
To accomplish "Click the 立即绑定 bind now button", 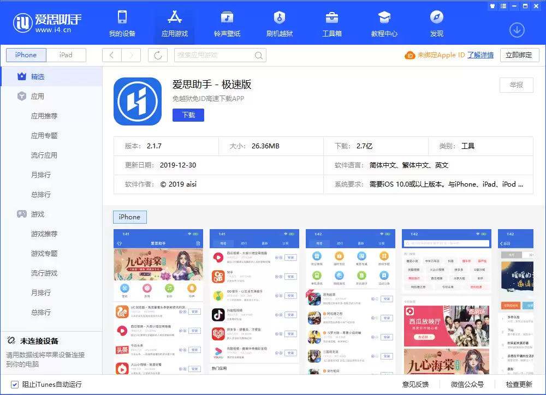I will pos(519,55).
